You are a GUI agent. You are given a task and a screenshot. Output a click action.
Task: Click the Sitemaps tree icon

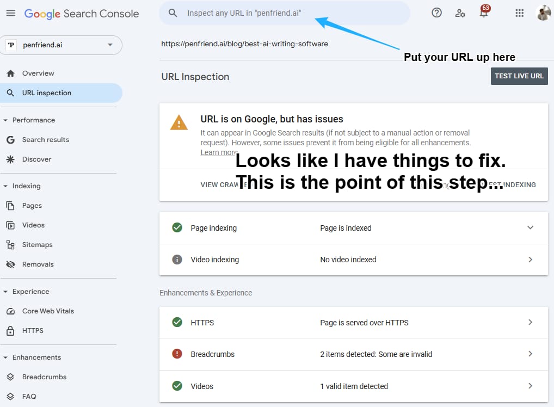(x=10, y=245)
